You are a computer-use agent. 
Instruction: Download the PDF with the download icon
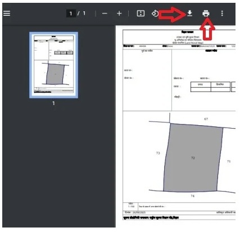click(190, 13)
